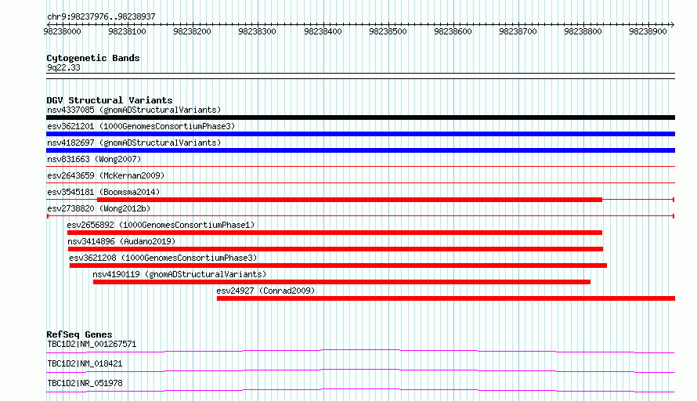Click the red esv3621208 variant bar
The width and height of the screenshot is (697, 401).
tap(338, 266)
